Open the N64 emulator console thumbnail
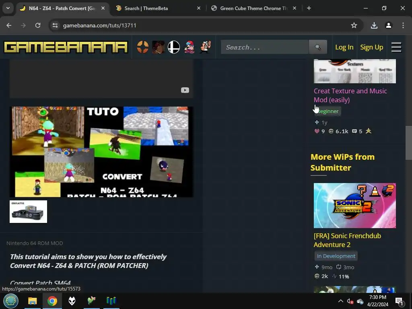 click(x=29, y=212)
